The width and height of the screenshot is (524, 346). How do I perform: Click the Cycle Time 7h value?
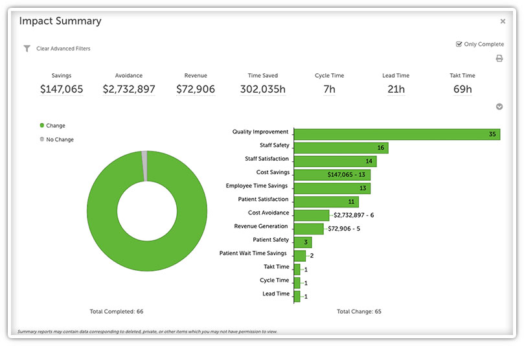329,89
